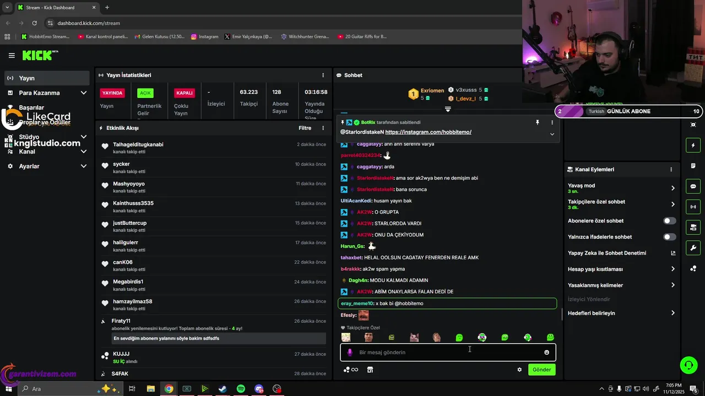
Task: Click the first follower-only emote in emote row
Action: 345,337
